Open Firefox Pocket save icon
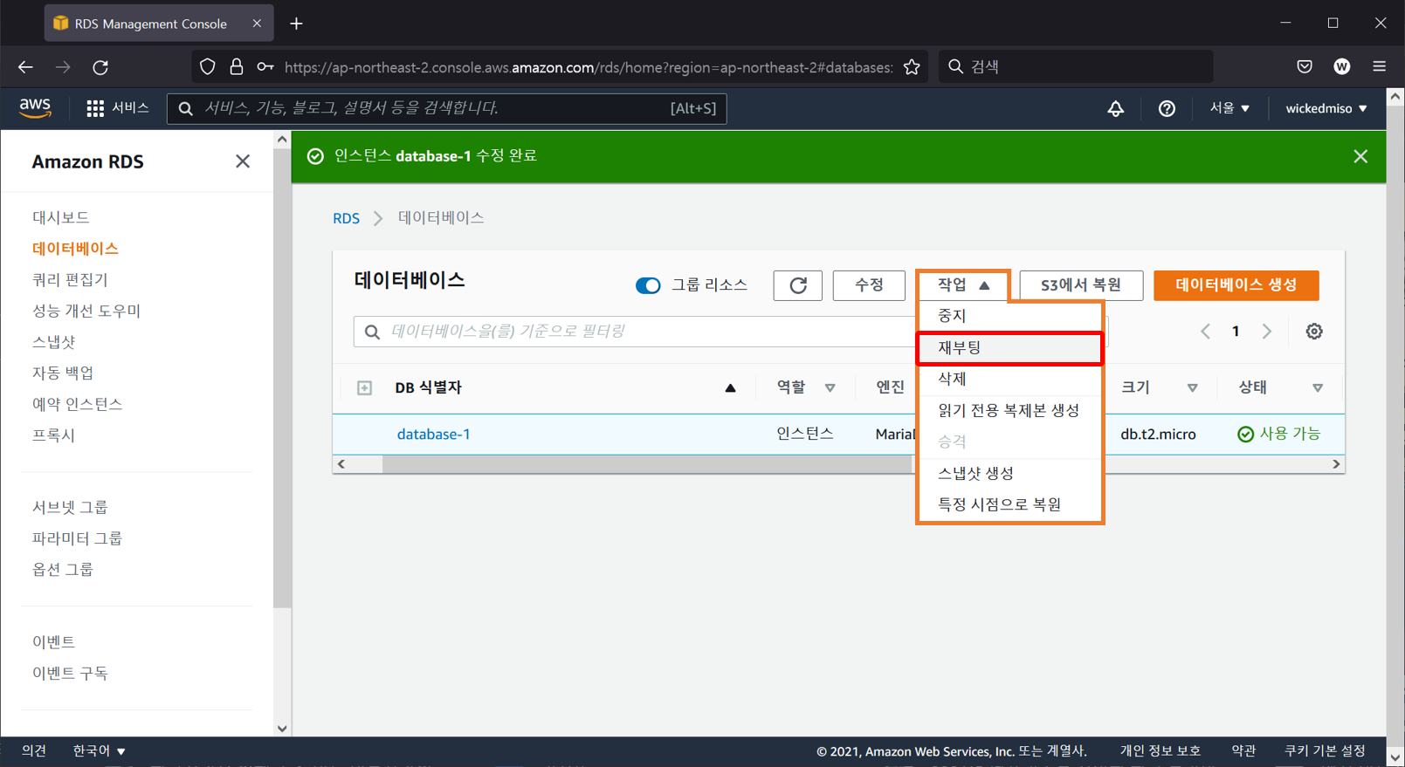1405x767 pixels. click(x=1304, y=67)
